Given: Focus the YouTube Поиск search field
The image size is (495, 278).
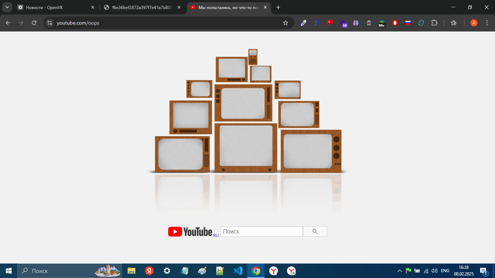Looking at the screenshot, I should click(261, 232).
